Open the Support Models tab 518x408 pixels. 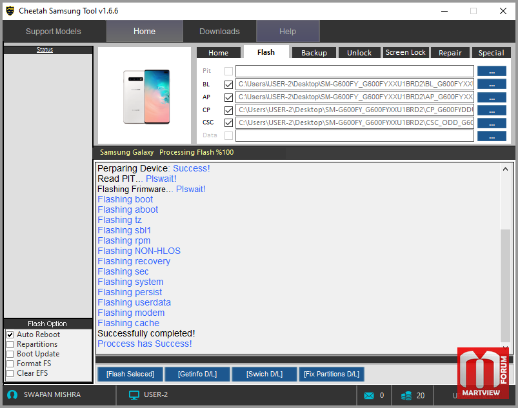click(x=54, y=32)
